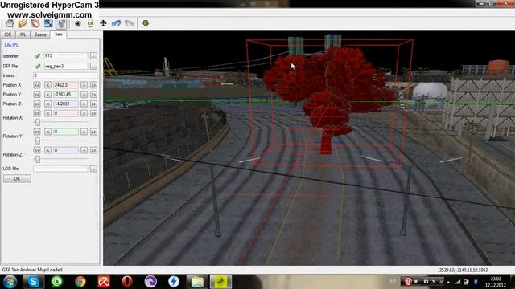Click the blue undo arrow icon
The image size is (515, 289).
(x=116, y=23)
